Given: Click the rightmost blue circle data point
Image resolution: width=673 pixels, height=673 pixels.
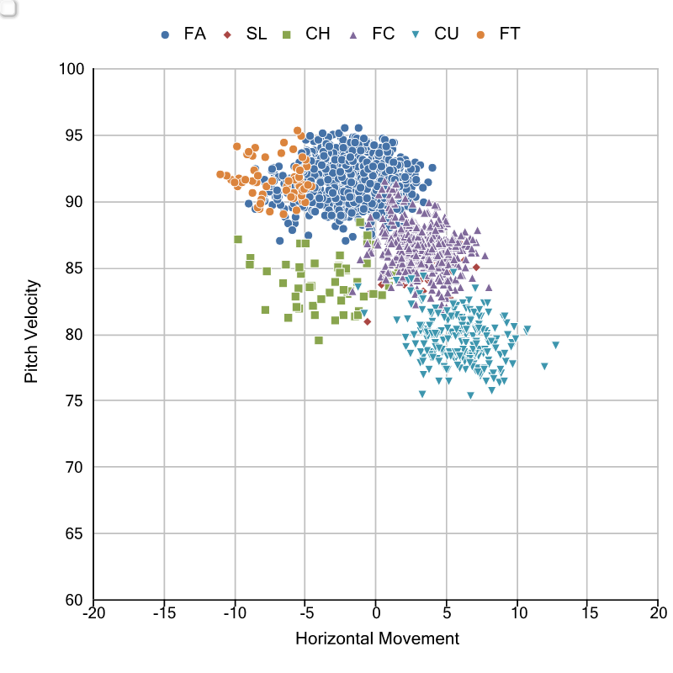Looking at the screenshot, I should coord(432,167).
